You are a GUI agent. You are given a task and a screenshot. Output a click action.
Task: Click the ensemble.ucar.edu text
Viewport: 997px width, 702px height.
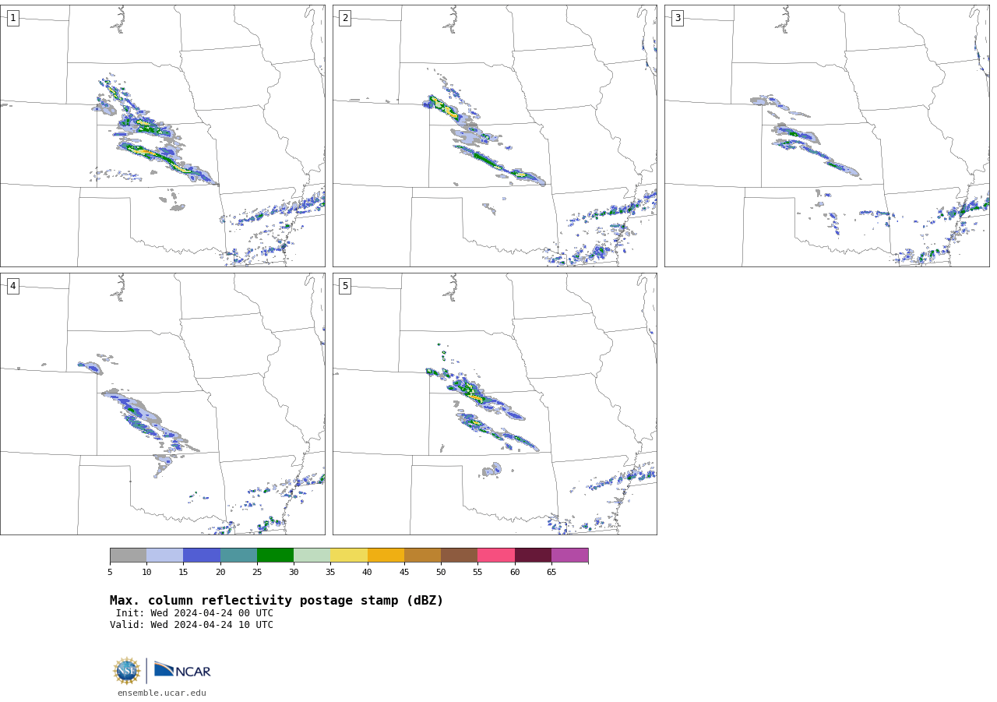pyautogui.click(x=162, y=693)
